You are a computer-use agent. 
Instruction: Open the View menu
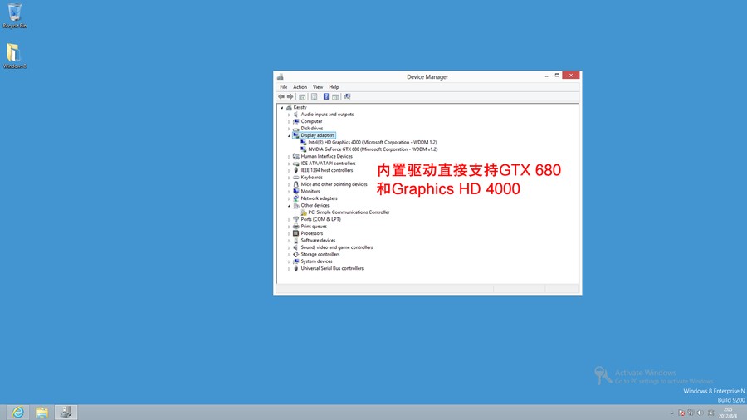pyautogui.click(x=318, y=87)
